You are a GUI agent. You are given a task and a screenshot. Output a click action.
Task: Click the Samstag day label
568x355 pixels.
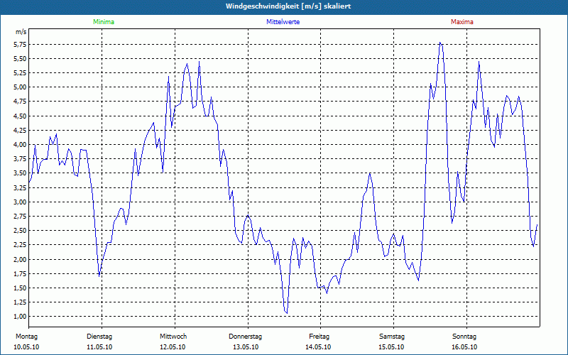(x=392, y=337)
